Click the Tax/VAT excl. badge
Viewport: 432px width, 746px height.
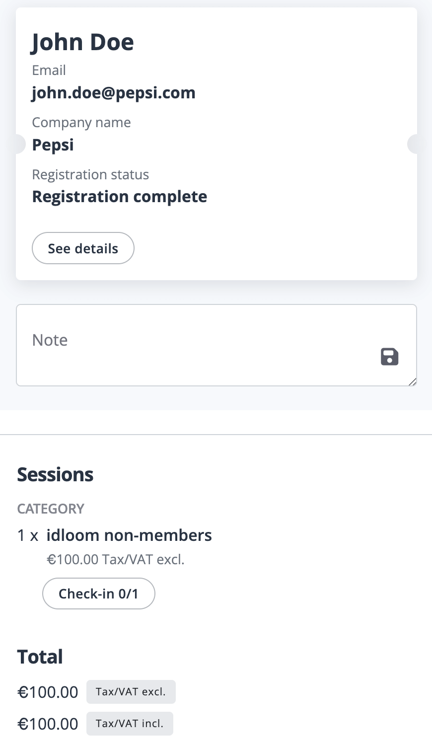tap(131, 692)
